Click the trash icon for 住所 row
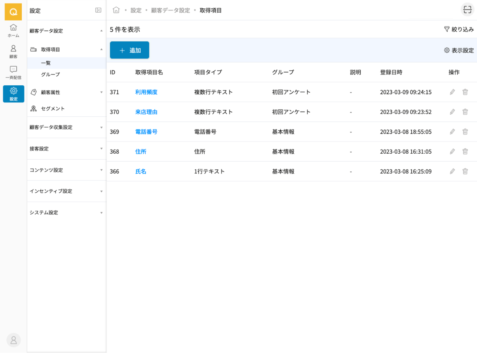This screenshot has height=353, width=477. [x=465, y=152]
